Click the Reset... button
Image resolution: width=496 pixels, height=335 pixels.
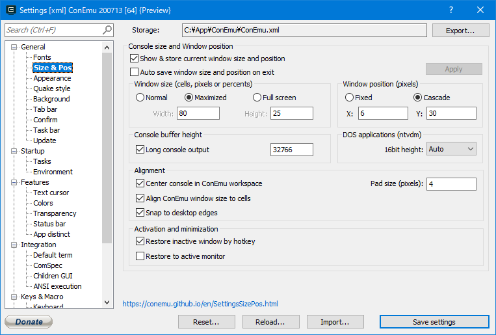[x=206, y=322]
